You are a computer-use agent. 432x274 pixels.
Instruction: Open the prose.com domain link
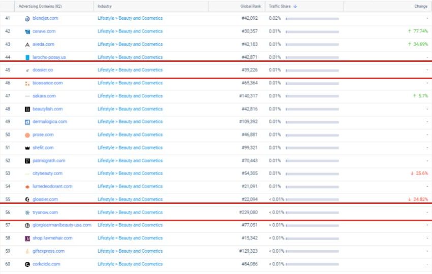43,134
